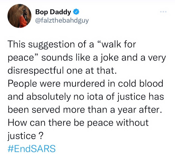This screenshot has width=175, height=154.
Task: Open the @falzthebahdguy handle link
Action: click(x=62, y=21)
